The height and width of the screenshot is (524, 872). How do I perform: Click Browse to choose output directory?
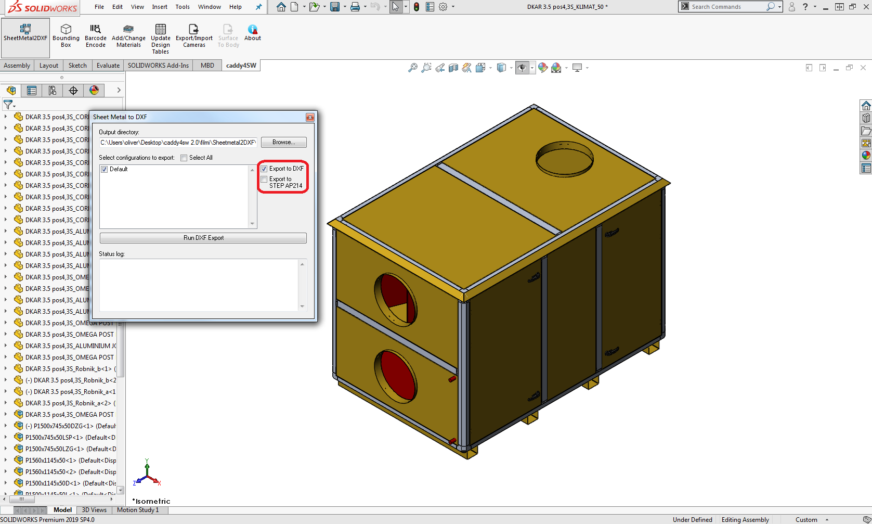click(283, 142)
